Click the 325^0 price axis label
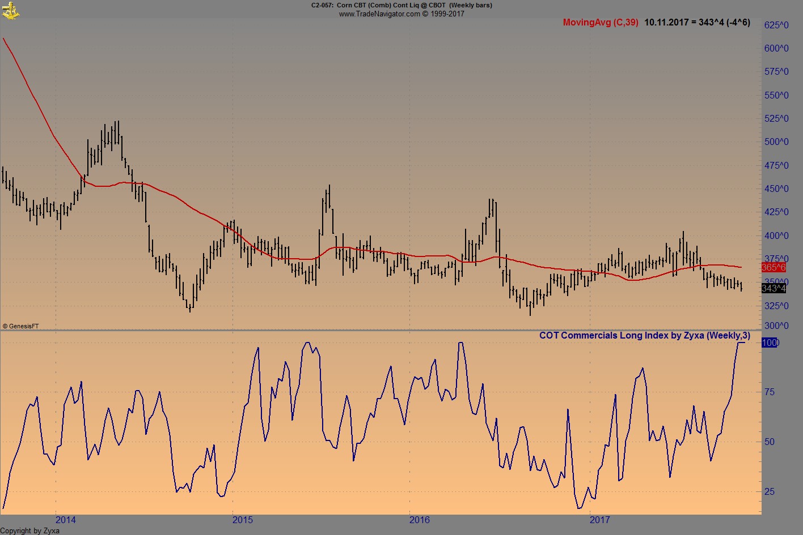This screenshot has width=803, height=535. [776, 306]
